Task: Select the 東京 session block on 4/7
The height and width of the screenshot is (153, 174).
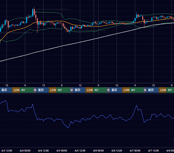Action: tap(153, 90)
